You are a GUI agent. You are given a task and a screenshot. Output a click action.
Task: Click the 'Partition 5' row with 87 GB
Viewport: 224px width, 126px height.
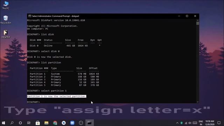[64, 85]
